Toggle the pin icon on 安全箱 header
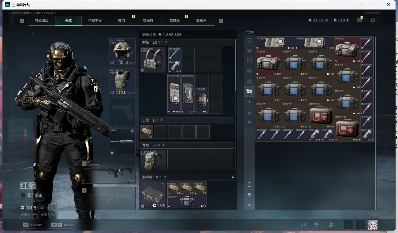The height and width of the screenshot is (233, 398). tap(232, 177)
